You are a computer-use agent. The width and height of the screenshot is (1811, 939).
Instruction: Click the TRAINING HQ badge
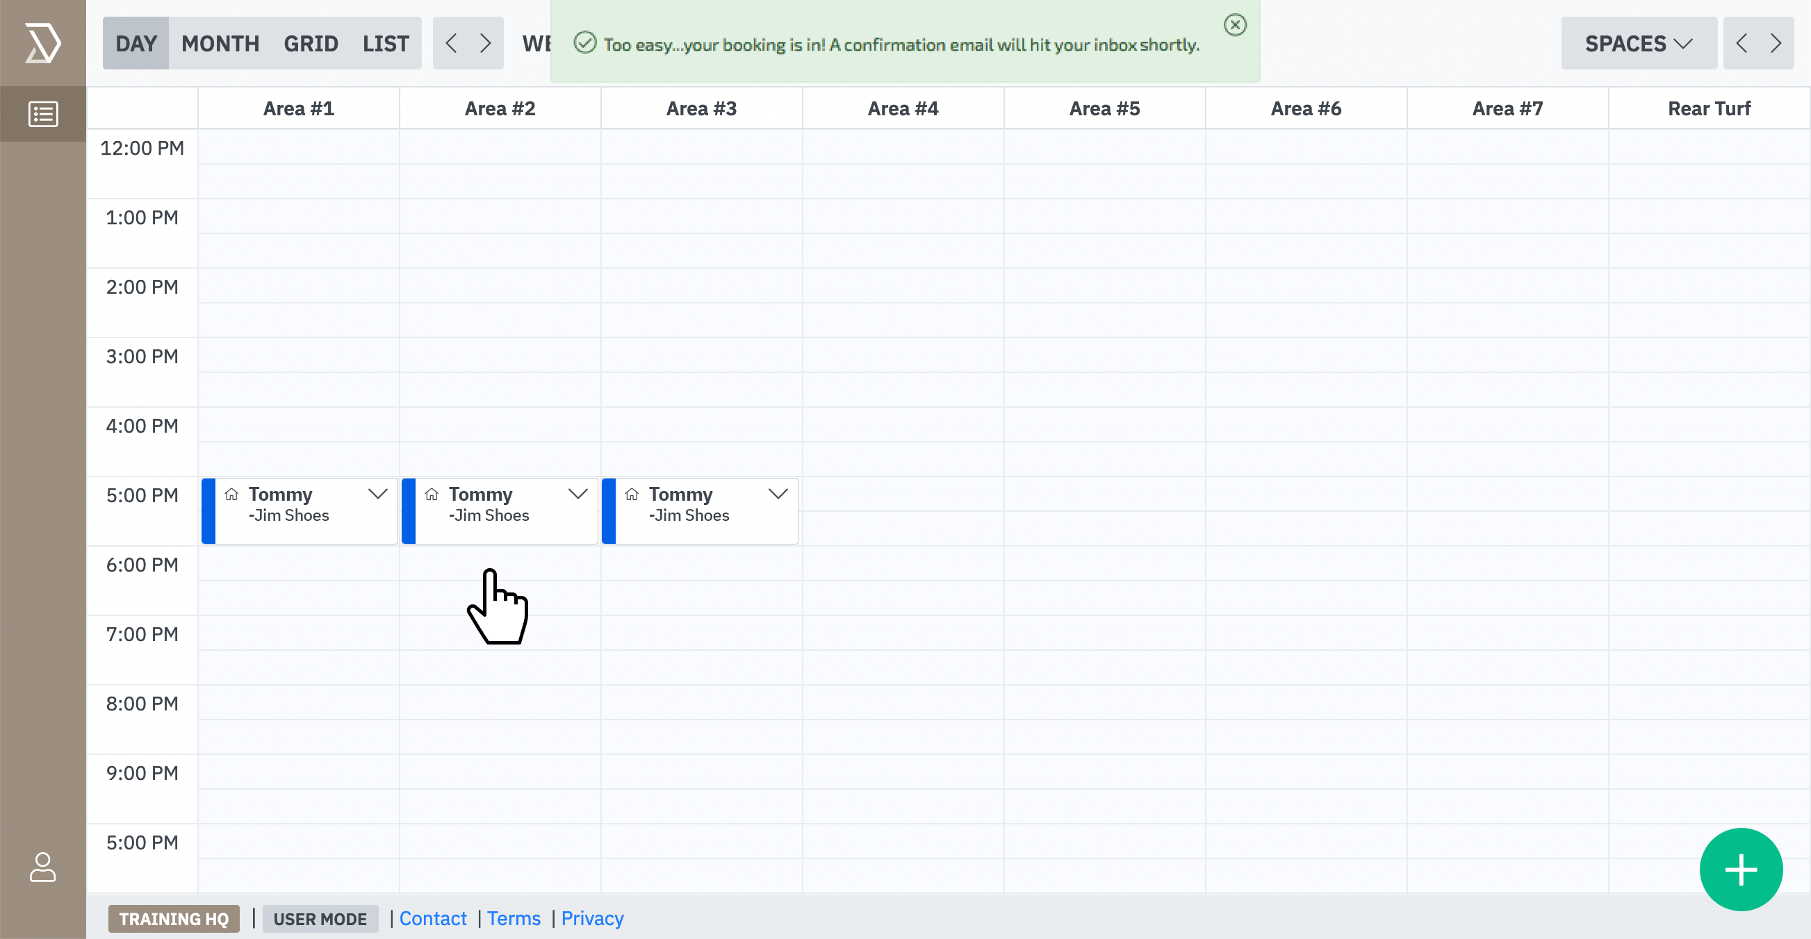[x=174, y=919]
